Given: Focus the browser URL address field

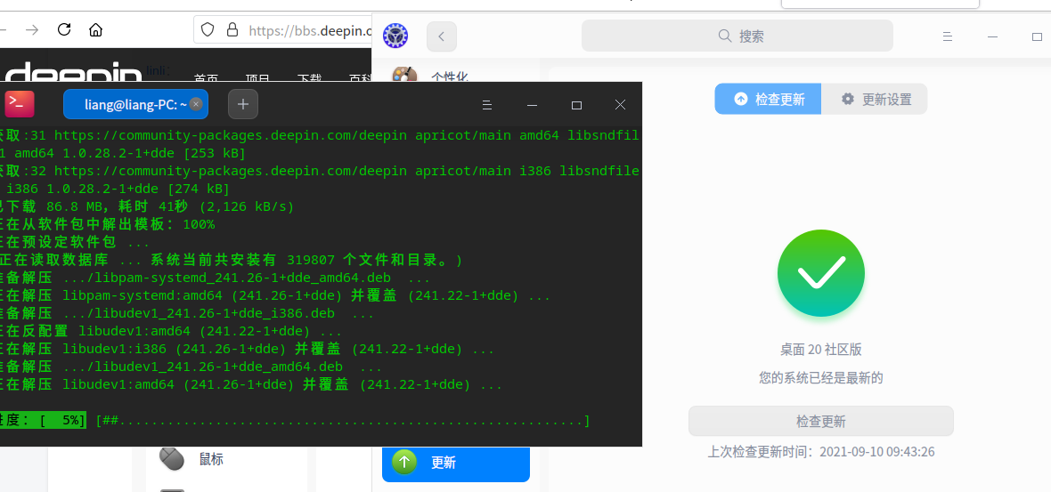Looking at the screenshot, I should 283,29.
